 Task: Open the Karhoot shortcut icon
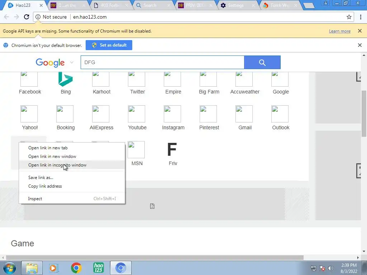101,79
